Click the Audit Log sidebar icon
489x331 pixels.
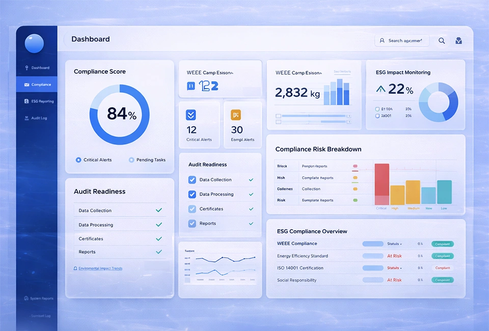tap(26, 118)
